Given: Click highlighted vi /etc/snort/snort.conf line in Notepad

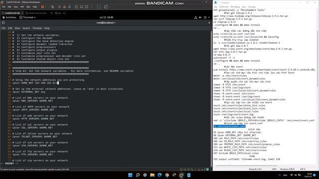Looking at the screenshot, I should (x=229, y=126).
